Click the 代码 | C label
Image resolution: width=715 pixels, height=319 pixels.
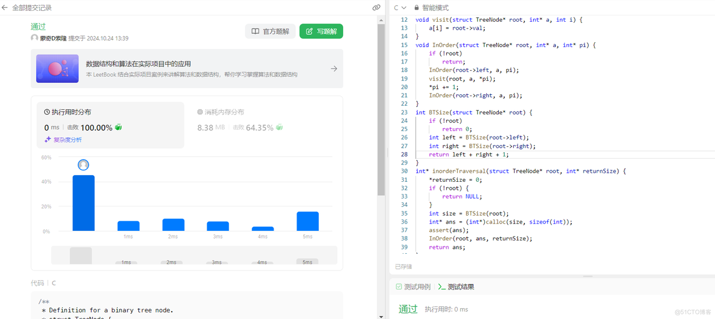43,283
